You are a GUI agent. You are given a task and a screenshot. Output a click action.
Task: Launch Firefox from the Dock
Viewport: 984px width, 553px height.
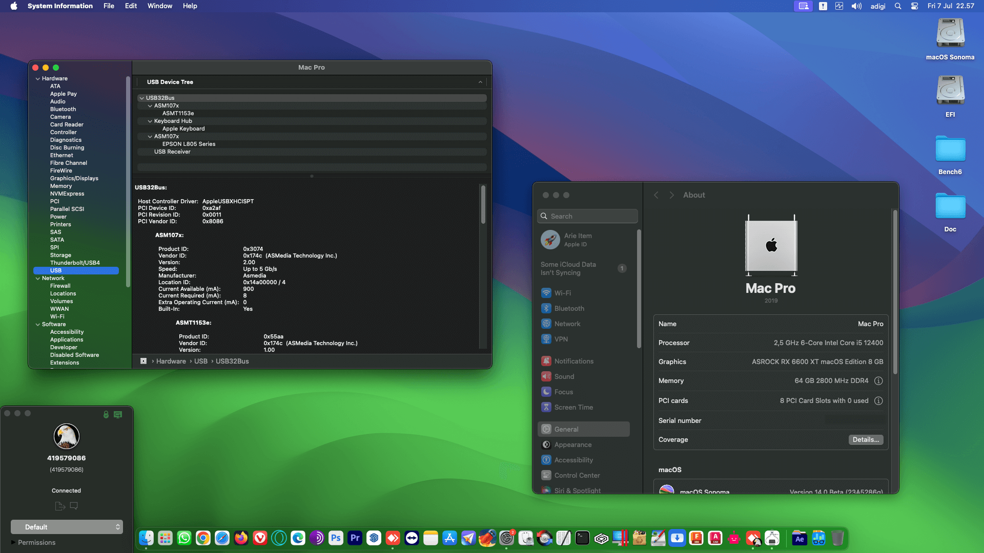coord(241,538)
